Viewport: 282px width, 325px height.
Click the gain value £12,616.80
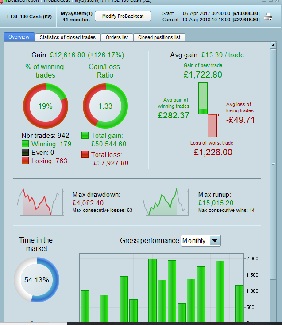67,55
